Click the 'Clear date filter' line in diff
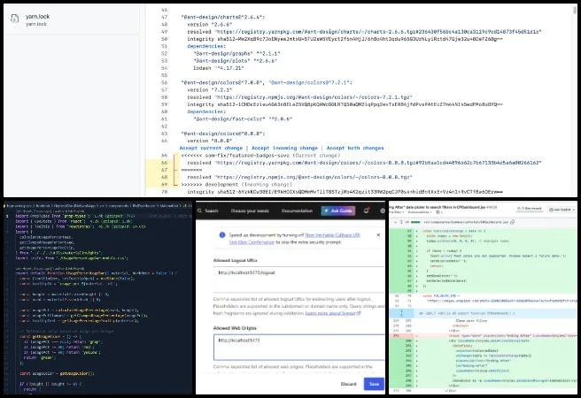 471,321
